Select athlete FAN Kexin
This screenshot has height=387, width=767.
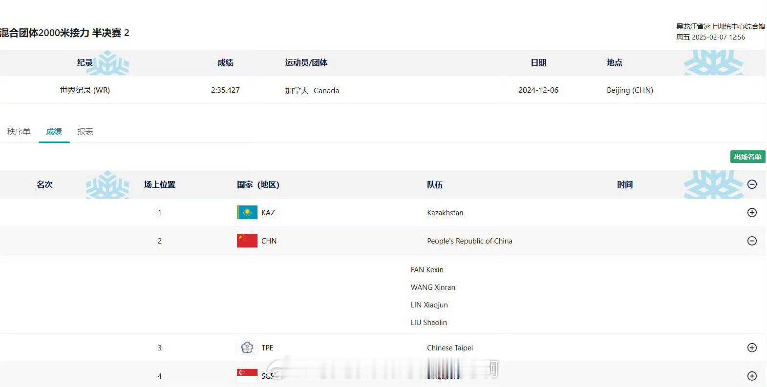(427, 270)
